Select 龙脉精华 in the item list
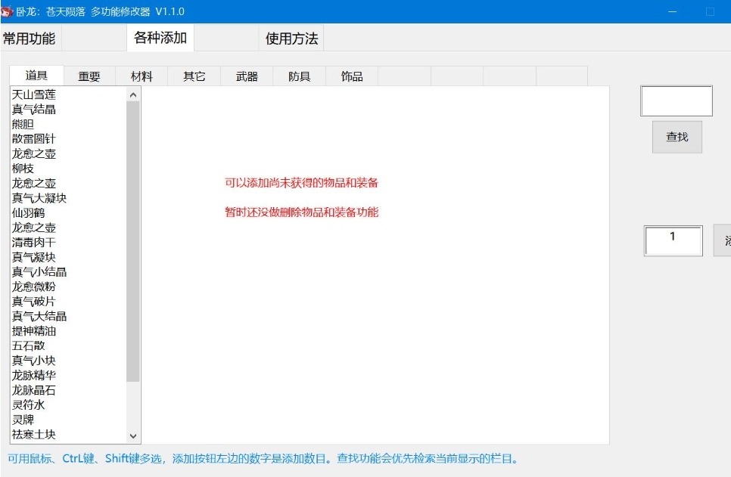731x477 pixels. coord(34,375)
